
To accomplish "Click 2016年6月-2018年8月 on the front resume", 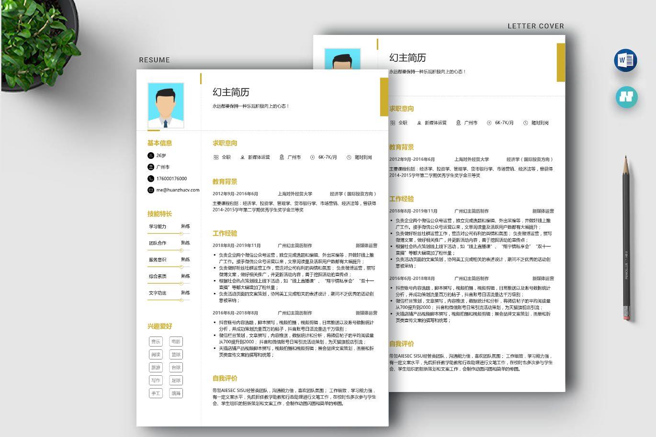I will 236,313.
